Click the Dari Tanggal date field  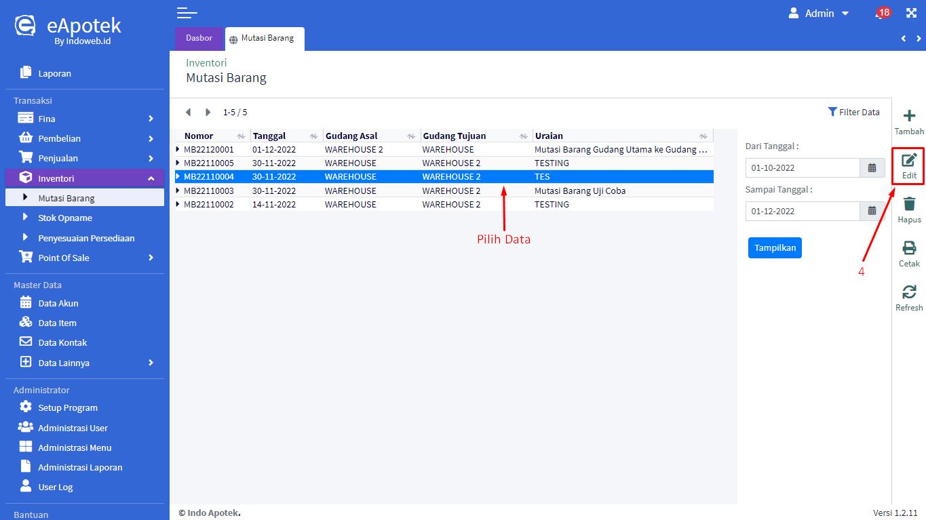point(802,168)
